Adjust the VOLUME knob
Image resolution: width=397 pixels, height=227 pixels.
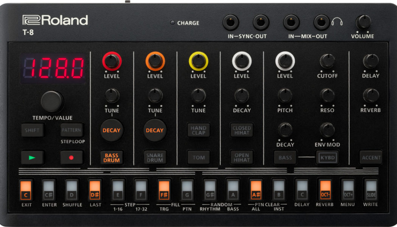363,22
